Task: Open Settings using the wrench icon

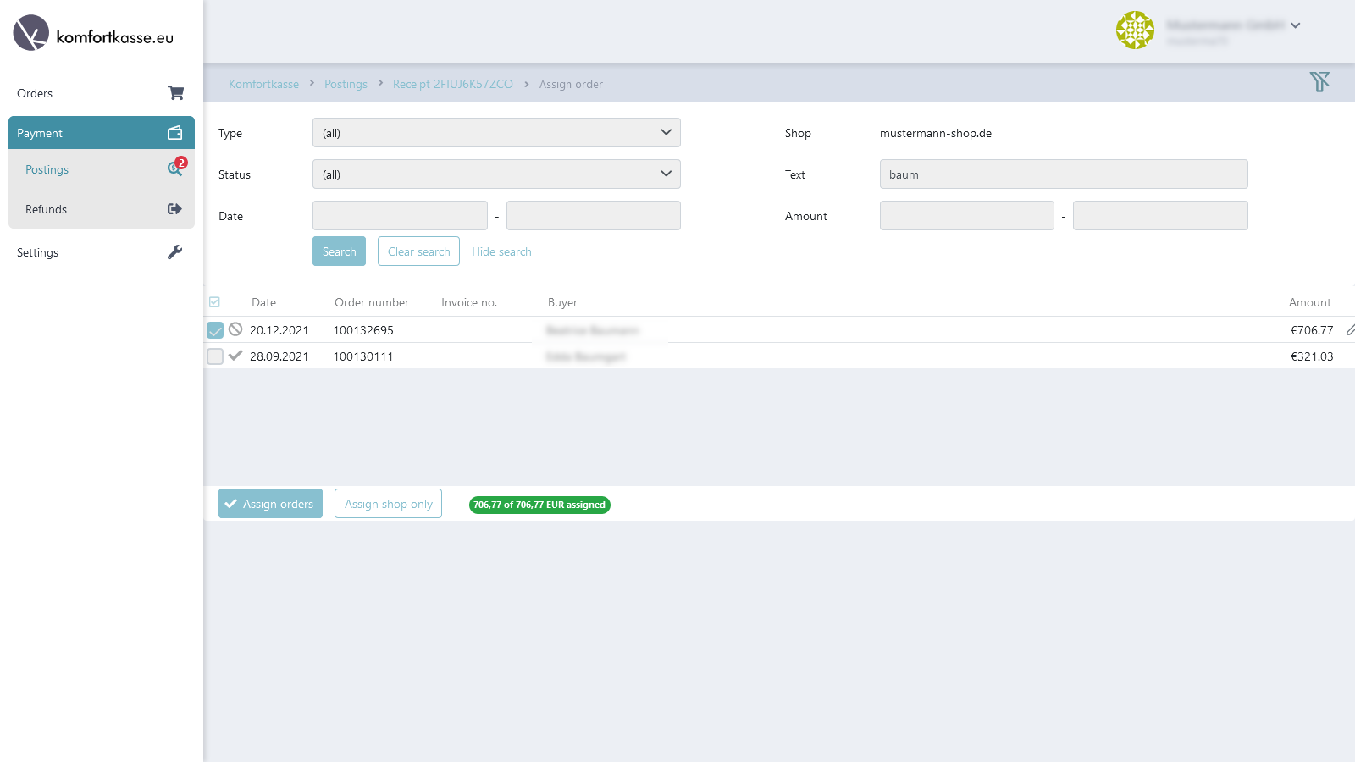Action: click(174, 251)
